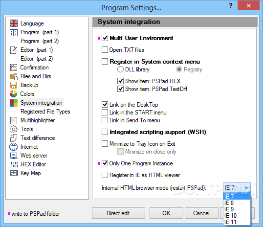Click the Key Map keyboard icon
The image size is (263, 227).
(x=14, y=173)
